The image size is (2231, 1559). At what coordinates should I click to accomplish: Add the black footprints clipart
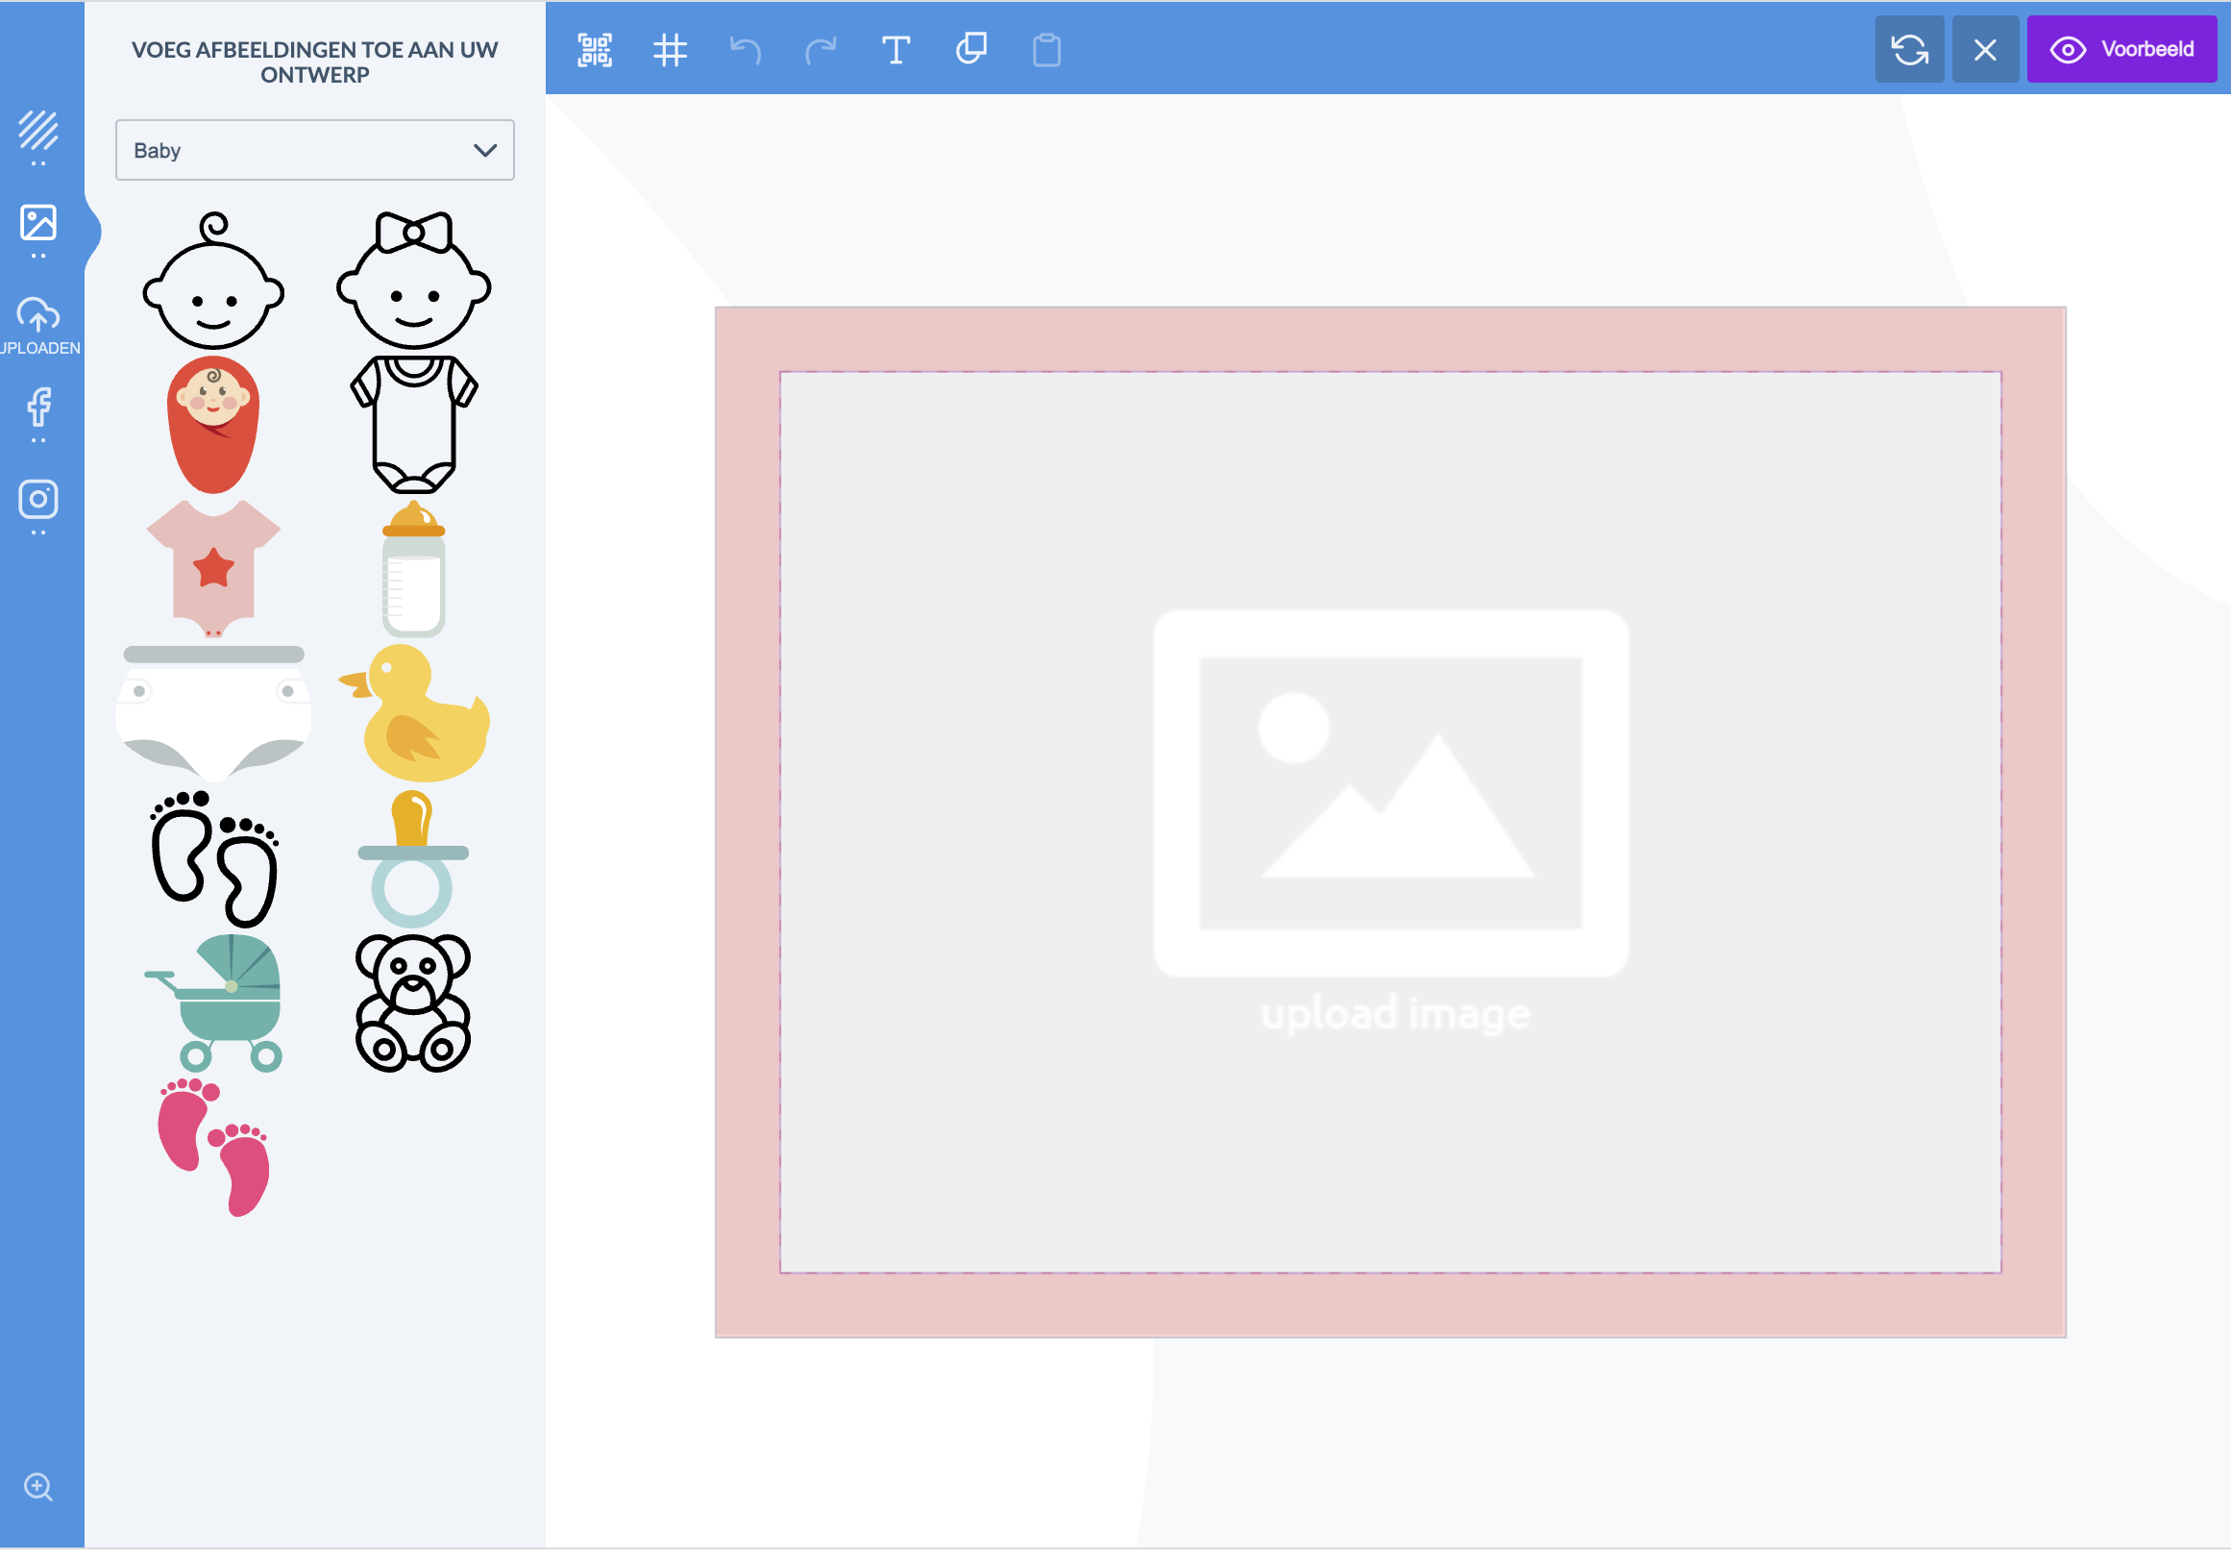point(213,858)
